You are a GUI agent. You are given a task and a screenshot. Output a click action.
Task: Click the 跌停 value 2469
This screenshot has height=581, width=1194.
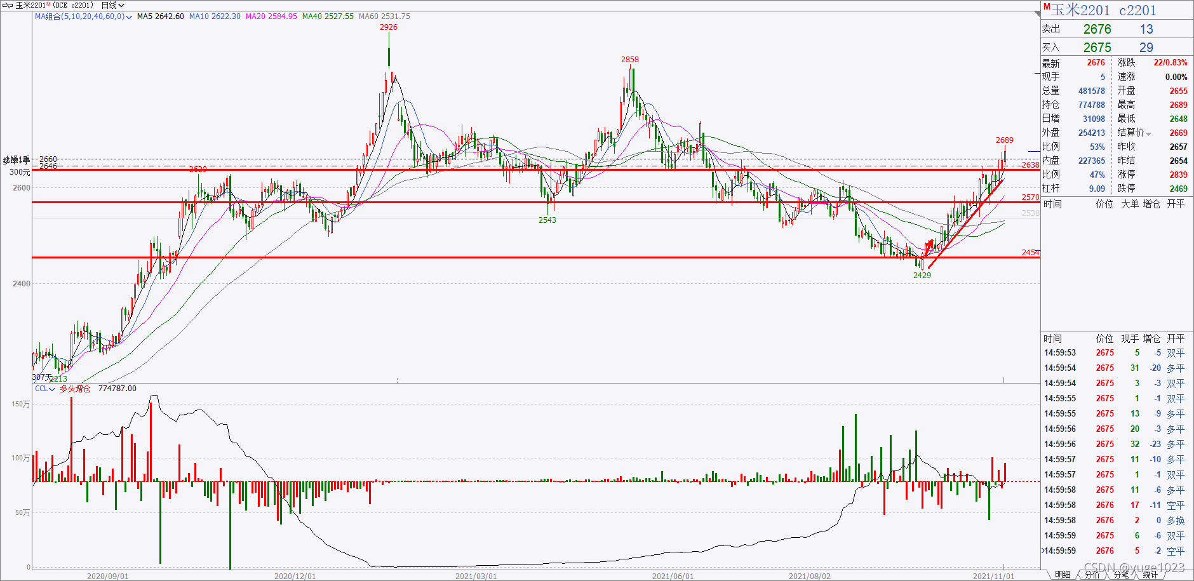click(1178, 189)
